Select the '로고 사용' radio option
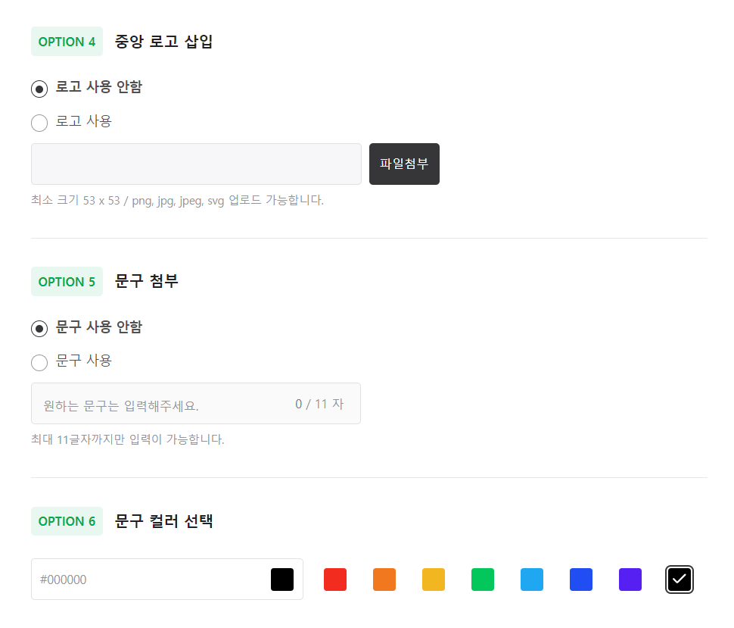 [x=39, y=123]
